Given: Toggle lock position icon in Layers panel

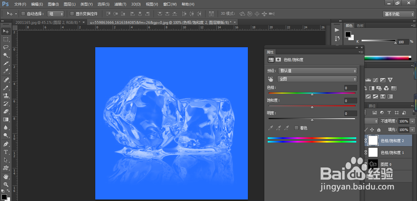Looking at the screenshot, I should pos(372,129).
